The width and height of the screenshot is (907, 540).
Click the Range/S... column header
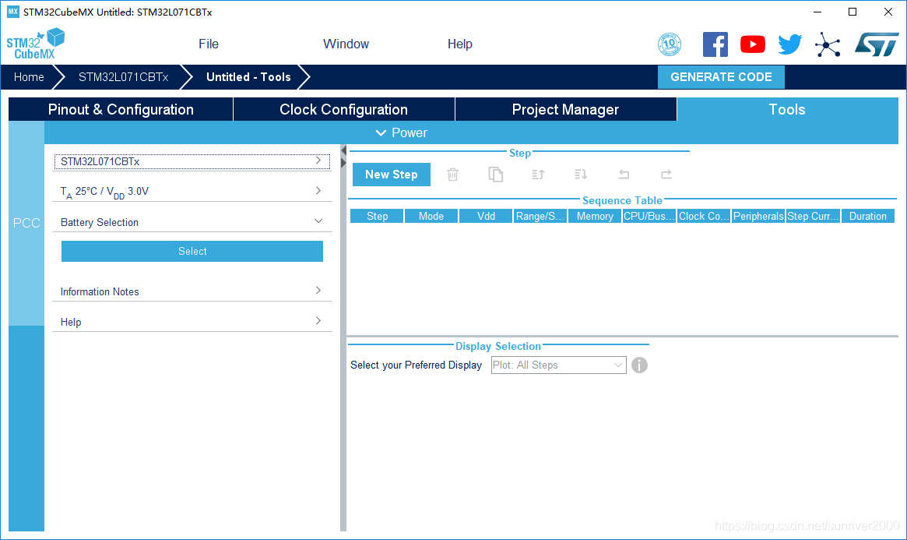point(540,216)
